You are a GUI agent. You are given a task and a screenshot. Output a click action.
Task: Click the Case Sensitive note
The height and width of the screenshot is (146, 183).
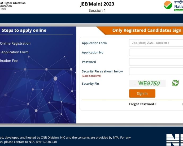(91, 76)
